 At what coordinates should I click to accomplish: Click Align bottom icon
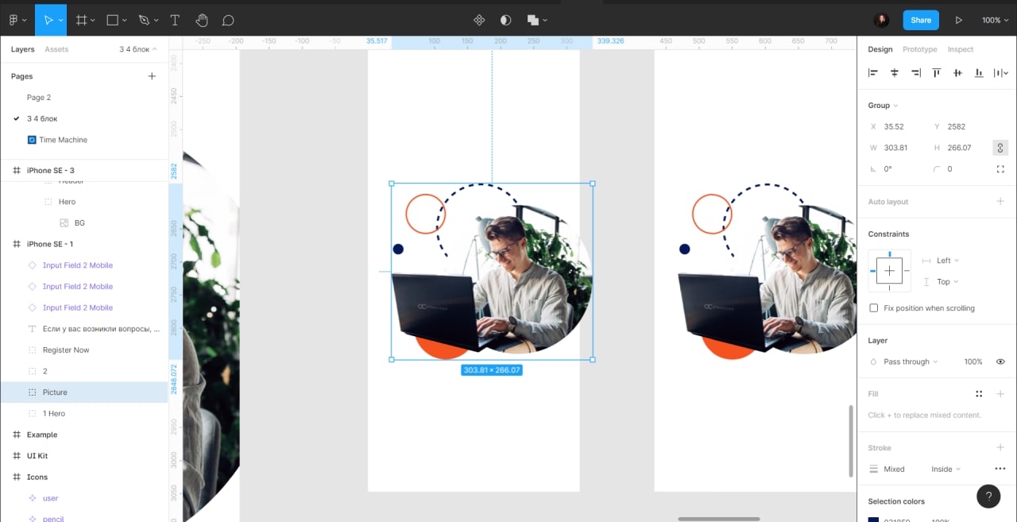[x=979, y=73]
